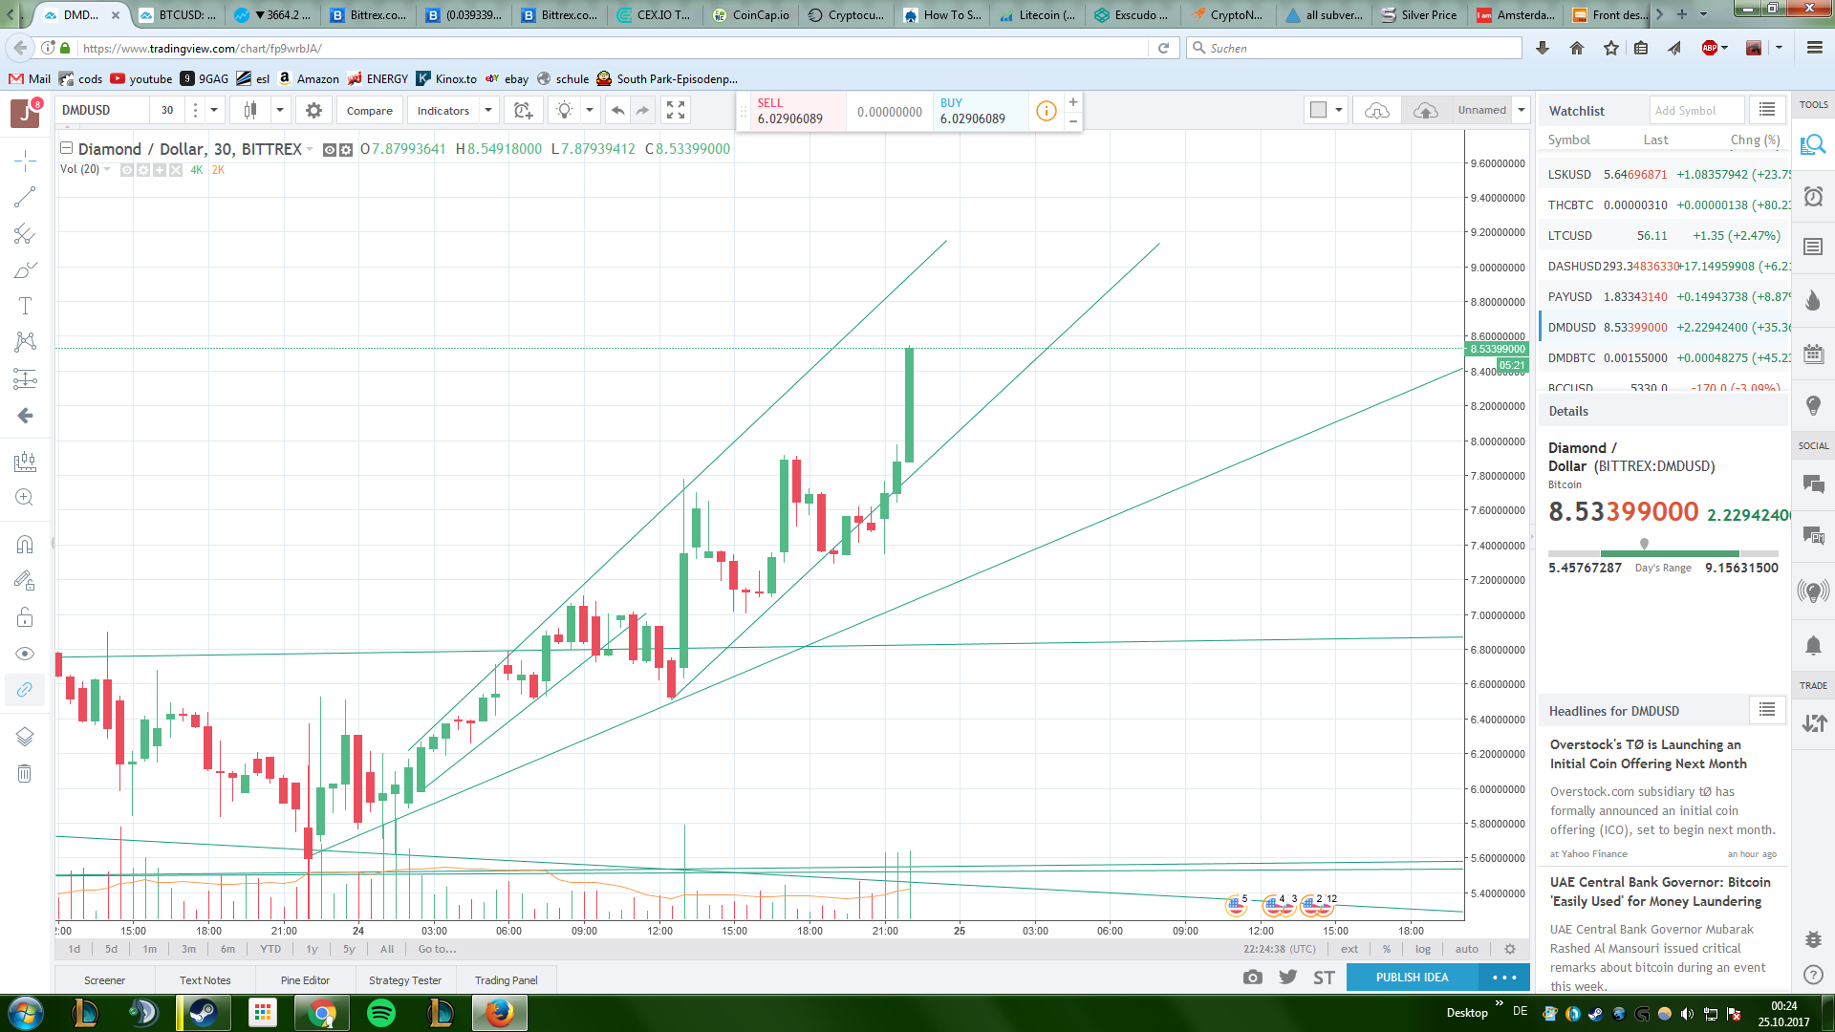Hide all drawing tools with eye icon
This screenshot has width=1835, height=1032.
[x=25, y=654]
